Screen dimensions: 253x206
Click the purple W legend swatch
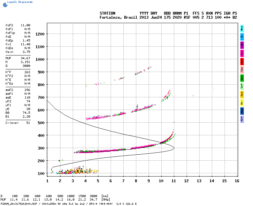click(242, 45)
